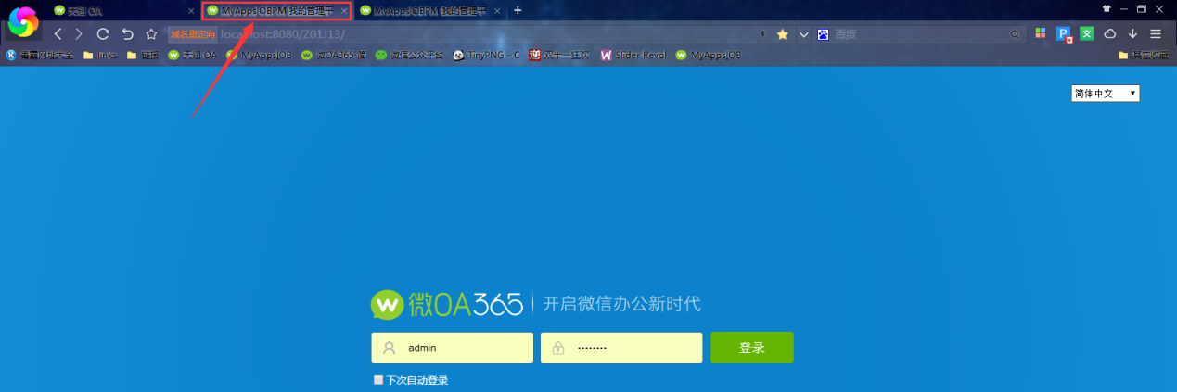Open the downloads arrow icon
1177x392 pixels.
tap(1132, 33)
